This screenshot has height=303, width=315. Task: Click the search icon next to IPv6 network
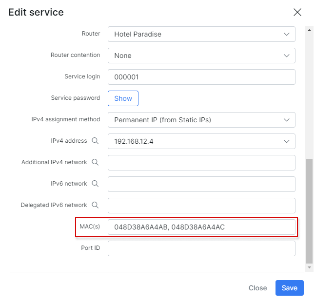[96, 184]
